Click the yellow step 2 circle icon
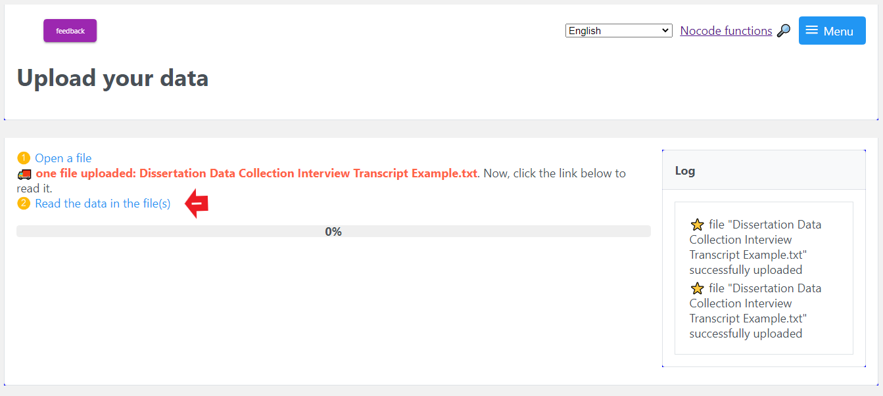The width and height of the screenshot is (883, 396). (24, 204)
